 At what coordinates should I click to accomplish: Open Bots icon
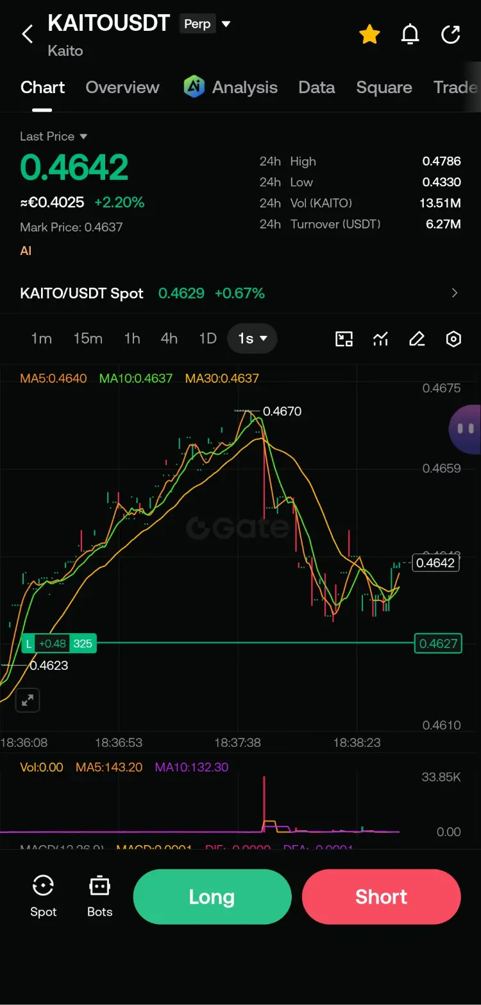[x=99, y=896]
